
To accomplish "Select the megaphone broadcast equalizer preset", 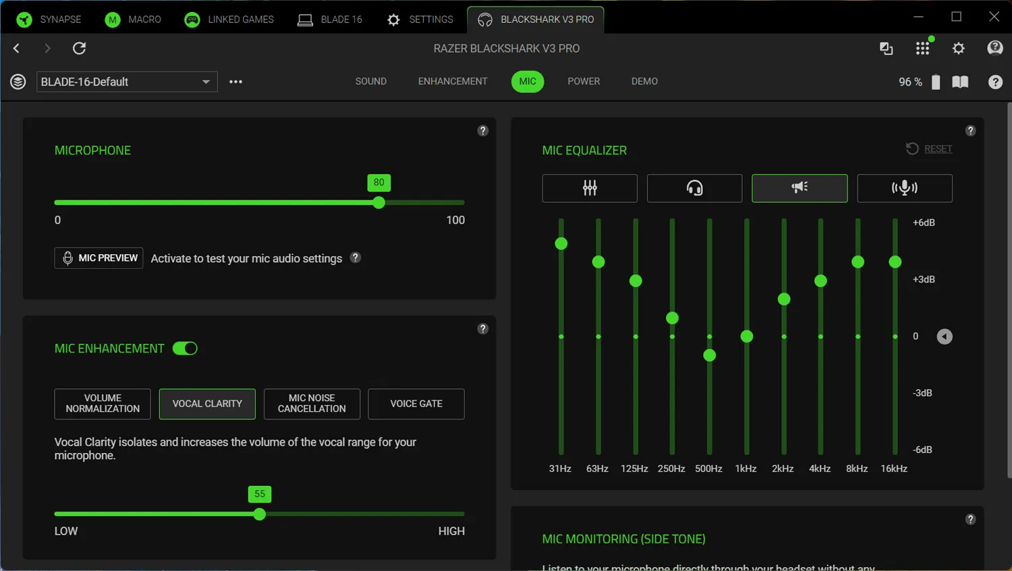I will pos(799,188).
